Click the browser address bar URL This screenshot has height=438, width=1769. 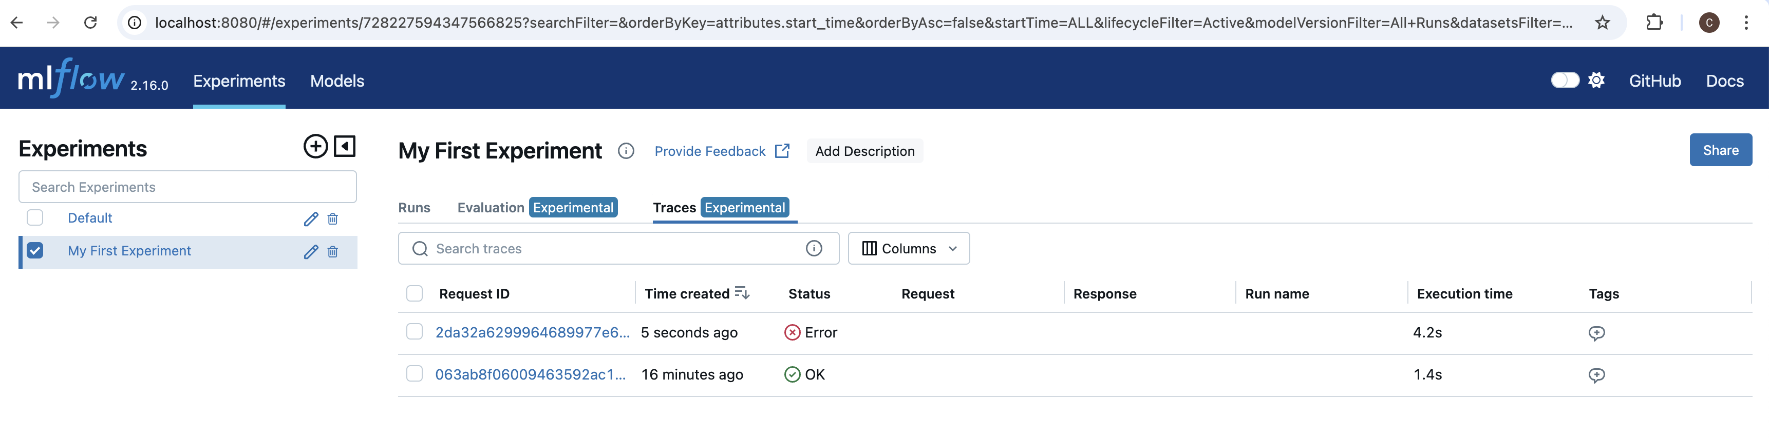click(864, 23)
